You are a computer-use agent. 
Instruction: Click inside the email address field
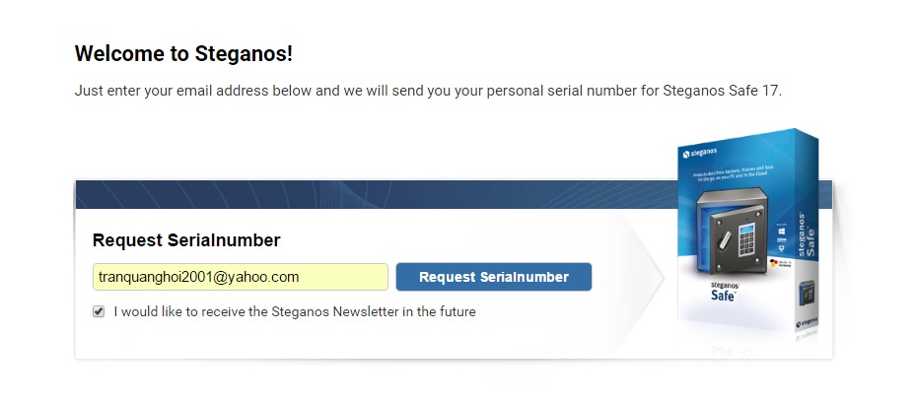[241, 277]
